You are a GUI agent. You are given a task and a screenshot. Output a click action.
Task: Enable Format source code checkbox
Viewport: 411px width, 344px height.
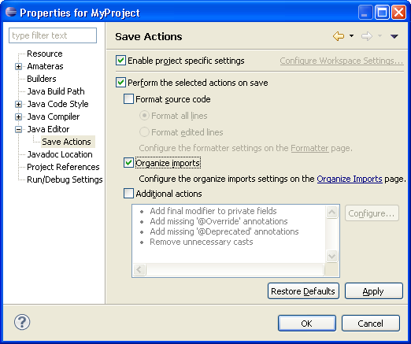pos(128,99)
